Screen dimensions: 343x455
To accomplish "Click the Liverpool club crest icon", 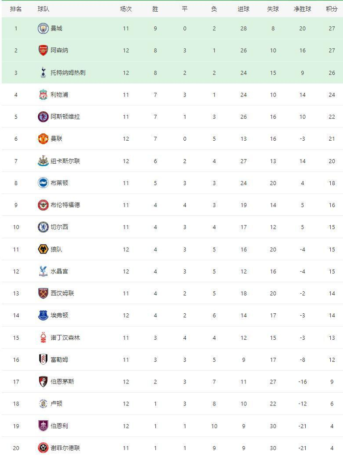I will tap(43, 95).
